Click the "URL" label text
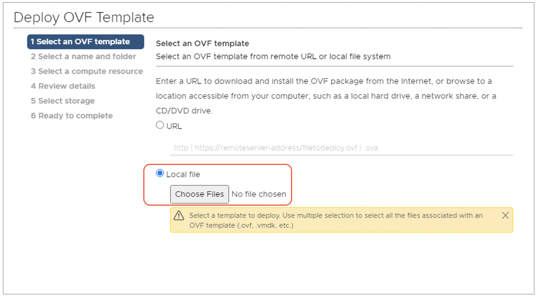 click(x=174, y=126)
